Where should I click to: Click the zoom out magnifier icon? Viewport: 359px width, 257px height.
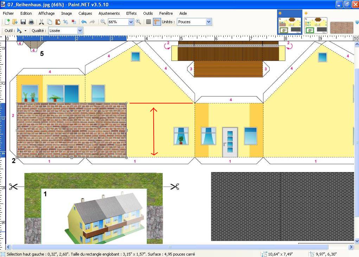103,22
